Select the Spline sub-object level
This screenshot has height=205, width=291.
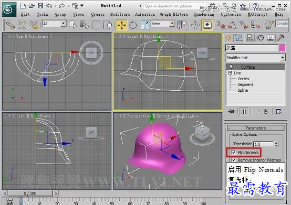pyautogui.click(x=243, y=90)
